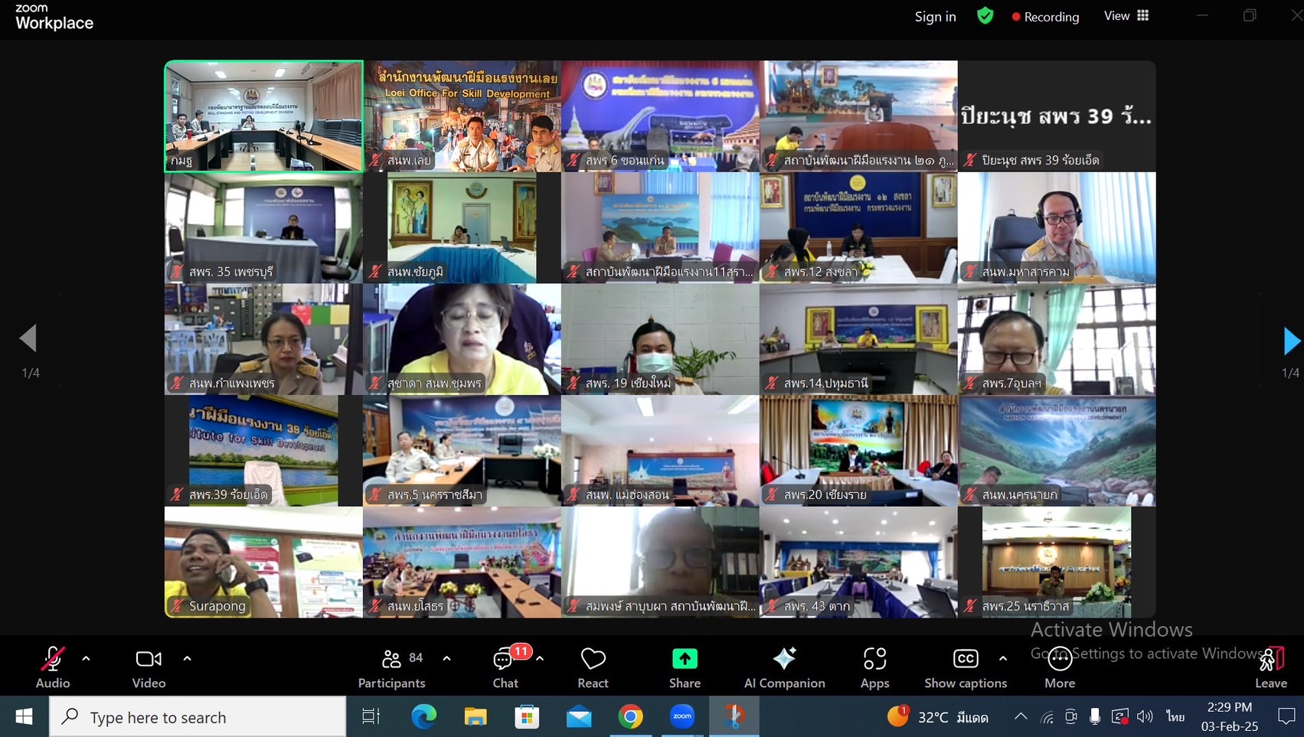
Task: Switch the ไทย input language indicator
Action: (1175, 716)
